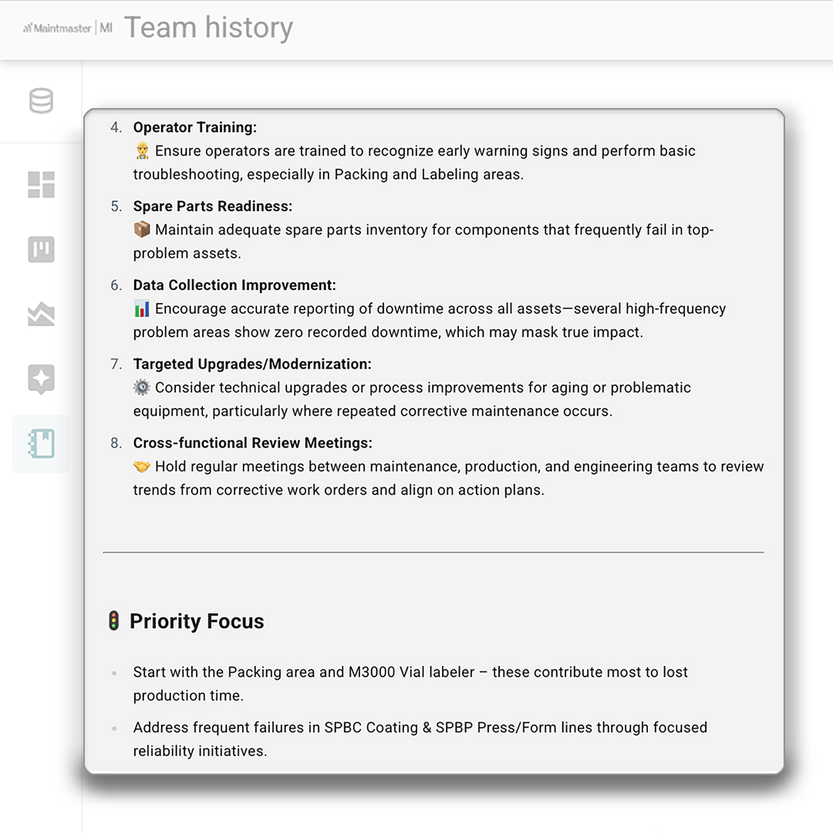Image resolution: width=833 pixels, height=833 pixels.
Task: Click the Team history page title
Action: (209, 27)
